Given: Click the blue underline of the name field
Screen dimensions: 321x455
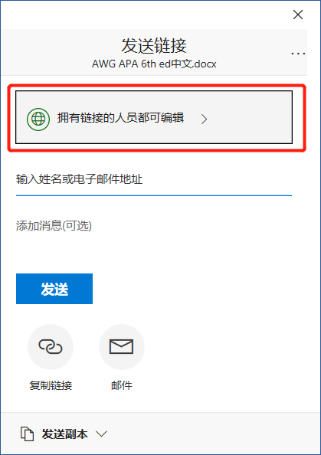Looking at the screenshot, I should click(x=154, y=195).
